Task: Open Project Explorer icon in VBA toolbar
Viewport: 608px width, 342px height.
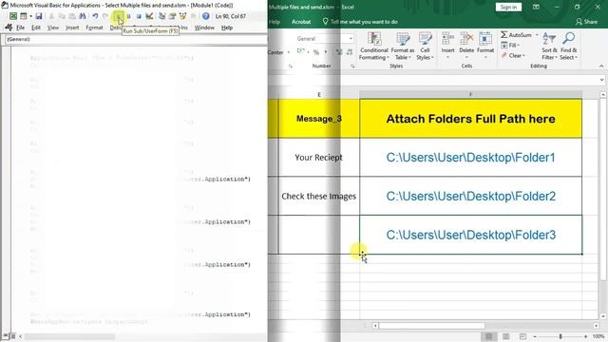Action: [162, 16]
